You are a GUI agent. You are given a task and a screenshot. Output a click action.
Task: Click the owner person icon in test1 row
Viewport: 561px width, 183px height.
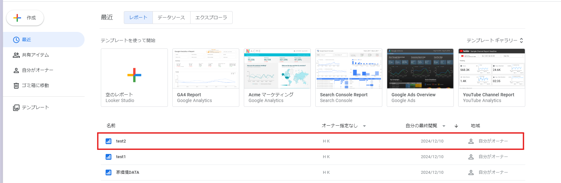click(x=471, y=157)
